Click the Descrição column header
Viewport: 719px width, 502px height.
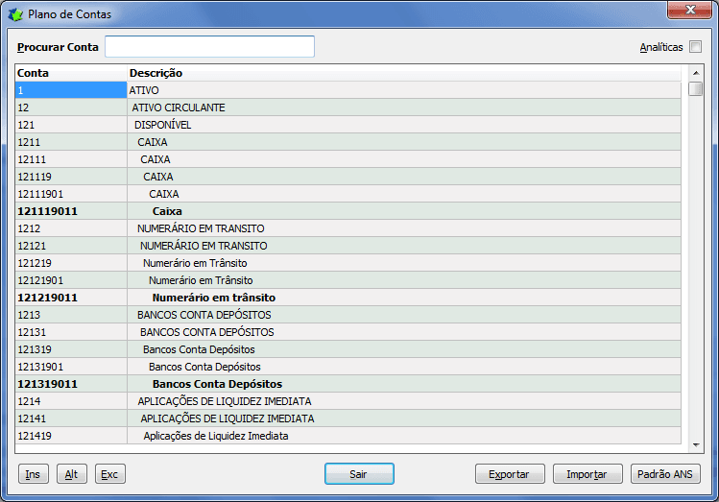[x=403, y=73]
